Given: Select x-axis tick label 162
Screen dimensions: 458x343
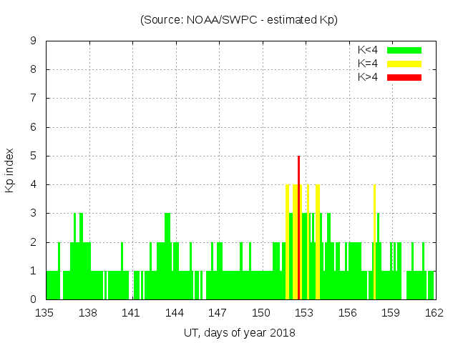Looking at the screenshot, I should click(434, 313).
